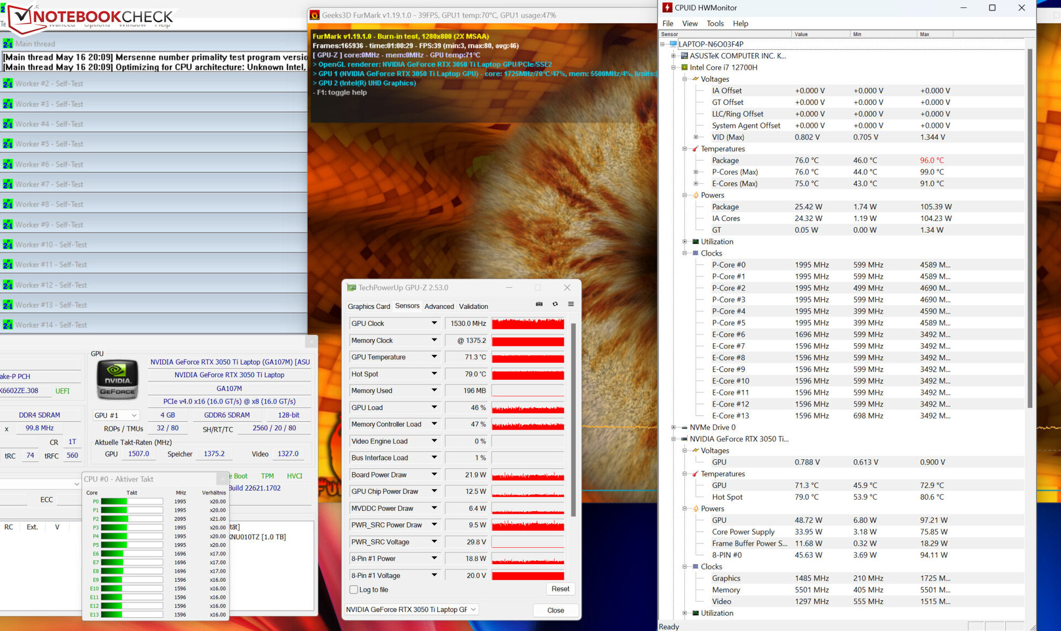Click the HWMonitor title bar lightning icon
Image resolution: width=1061 pixels, height=631 pixels.
click(x=667, y=7)
